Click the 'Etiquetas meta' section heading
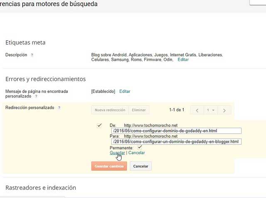The image size is (266, 198). point(25,42)
